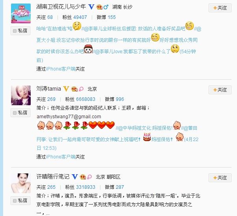This screenshot has height=216, width=237.
Task: Open 粉丝 count 6668083 of 刘涛tamia
Action: tap(85, 99)
